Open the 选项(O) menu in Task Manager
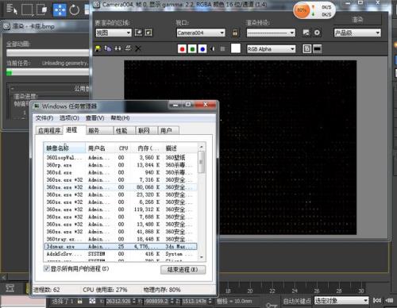Image resolution: width=397 pixels, height=308 pixels. [x=69, y=118]
